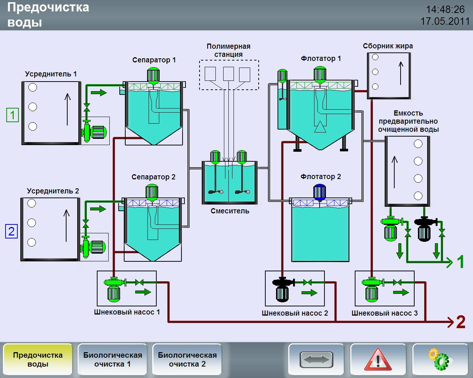The height and width of the screenshot is (378, 473).
Task: Click the green line 1 indicator box
Action: pyautogui.click(x=12, y=115)
